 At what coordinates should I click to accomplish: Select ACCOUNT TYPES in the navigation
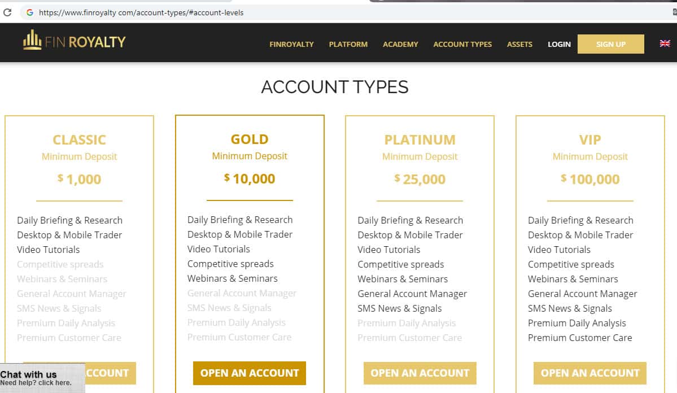click(x=462, y=44)
